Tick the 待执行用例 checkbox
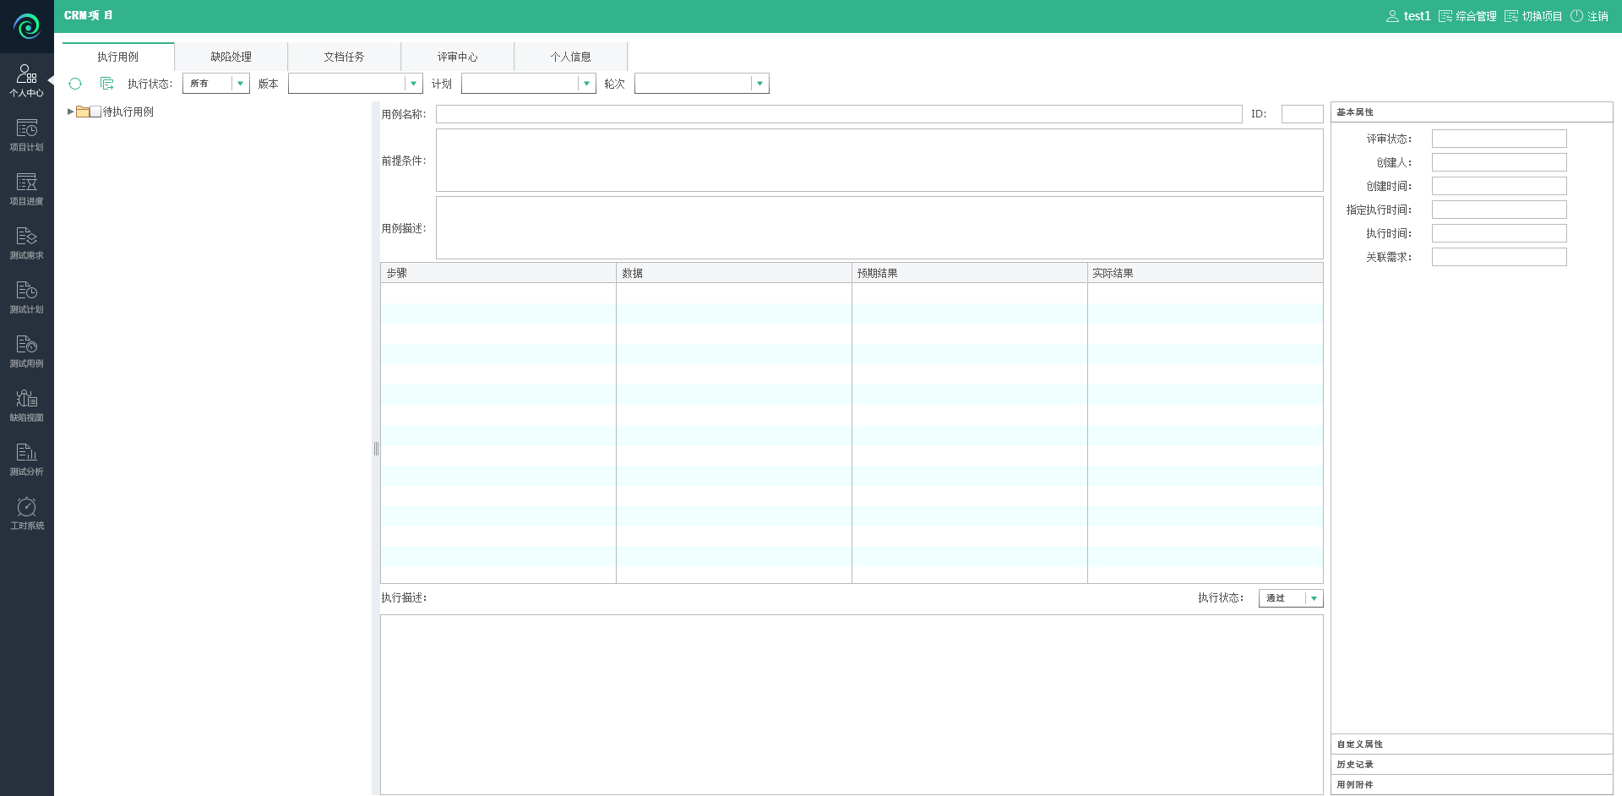The width and height of the screenshot is (1622, 796). [x=95, y=112]
